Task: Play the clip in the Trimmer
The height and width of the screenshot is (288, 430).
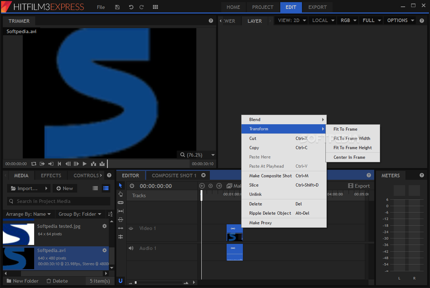Action: click(85, 164)
